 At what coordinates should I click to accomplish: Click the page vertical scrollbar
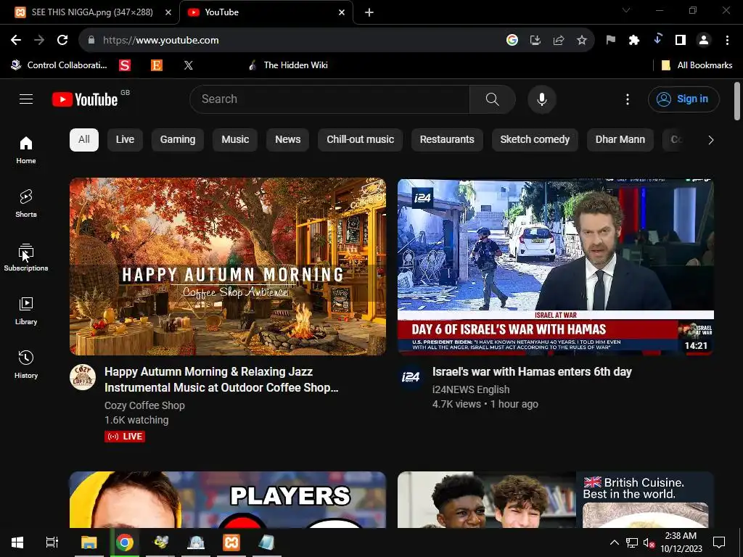pyautogui.click(x=737, y=102)
